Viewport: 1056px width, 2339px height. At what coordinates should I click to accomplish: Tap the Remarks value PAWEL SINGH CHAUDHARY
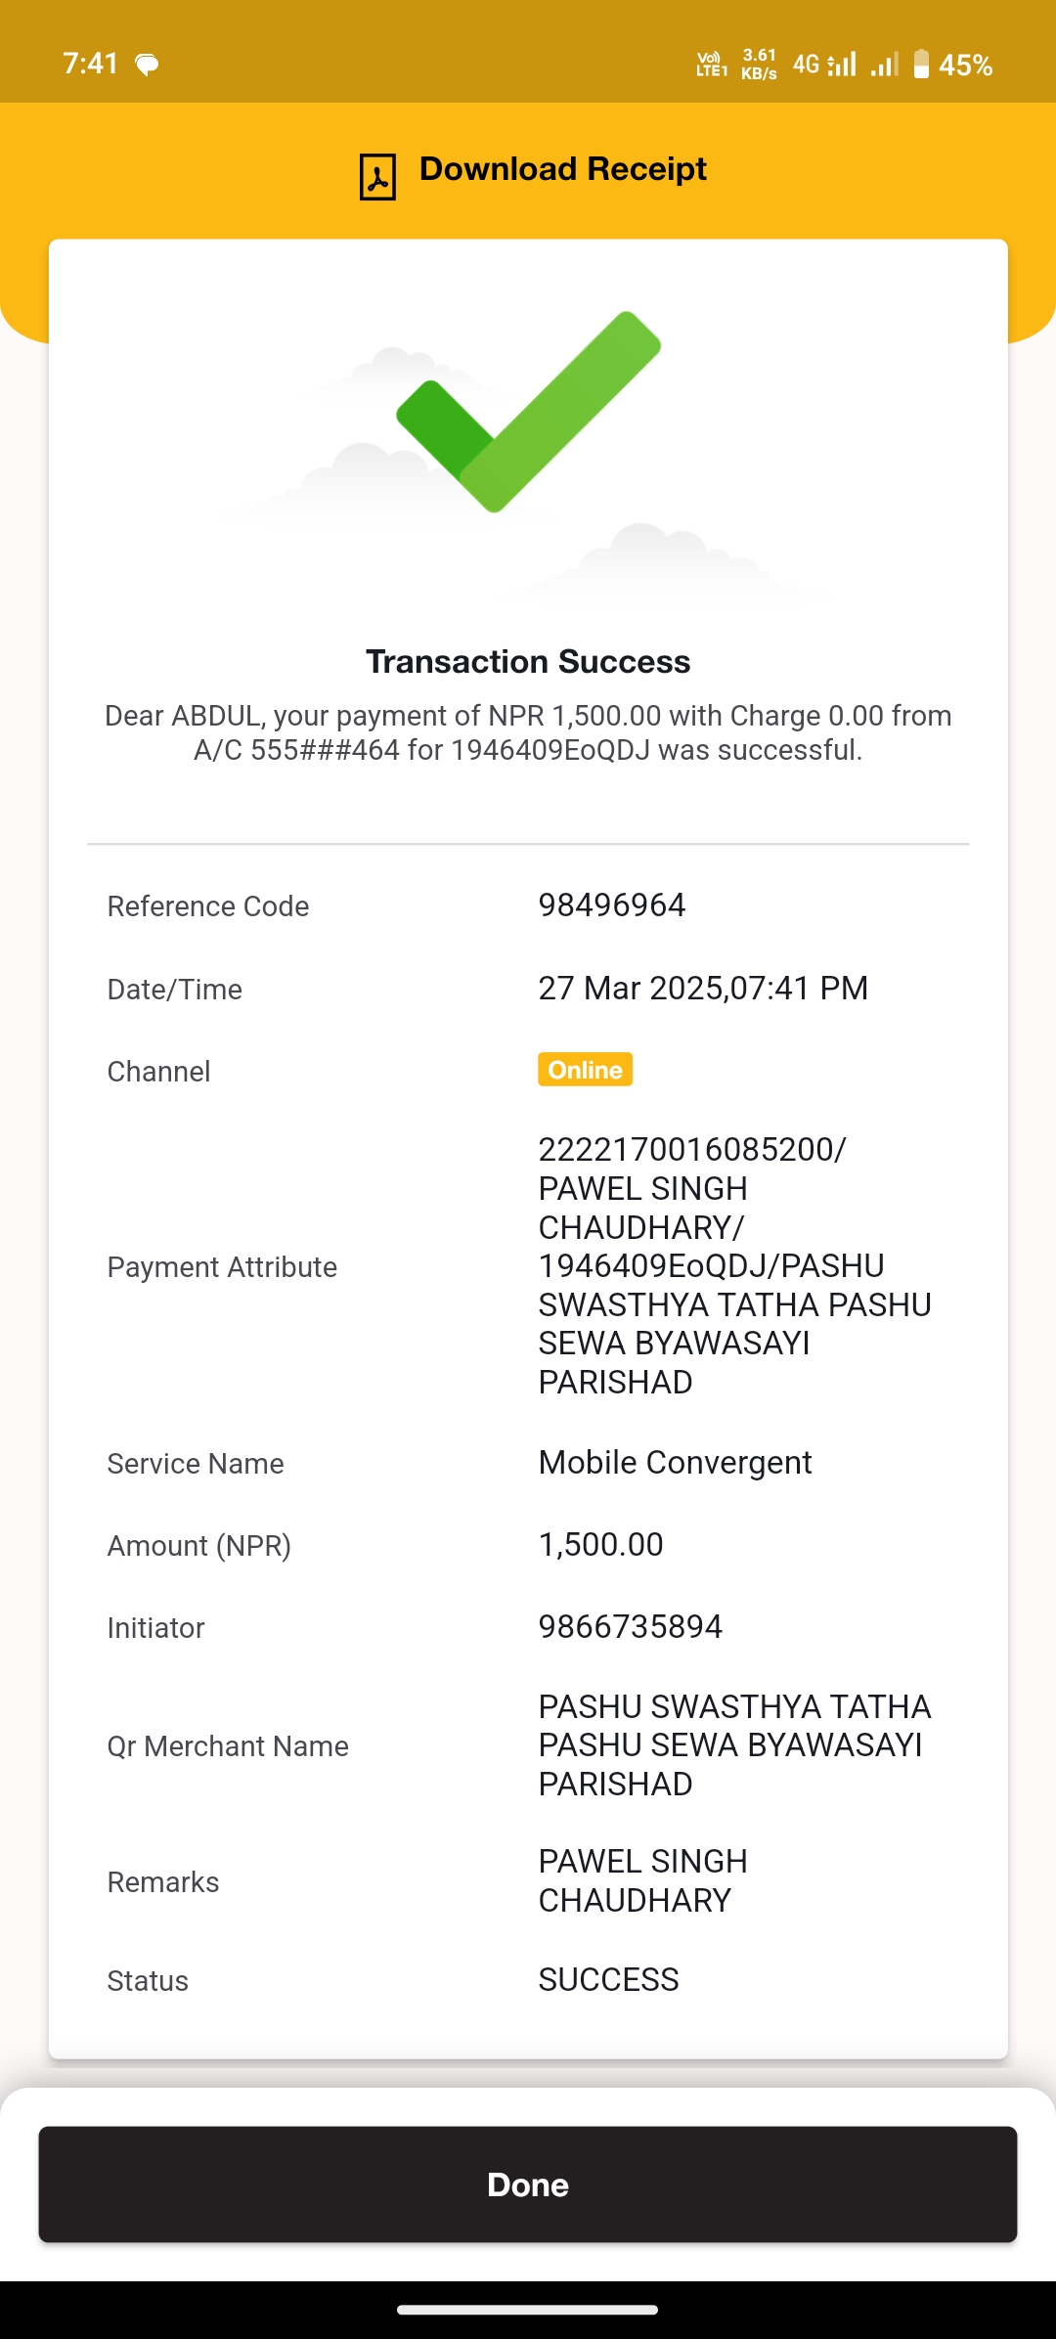643,1880
